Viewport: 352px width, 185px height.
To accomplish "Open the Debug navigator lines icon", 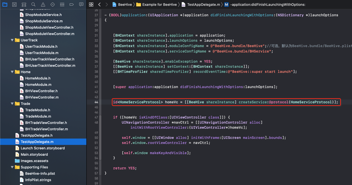I will (62, 4).
